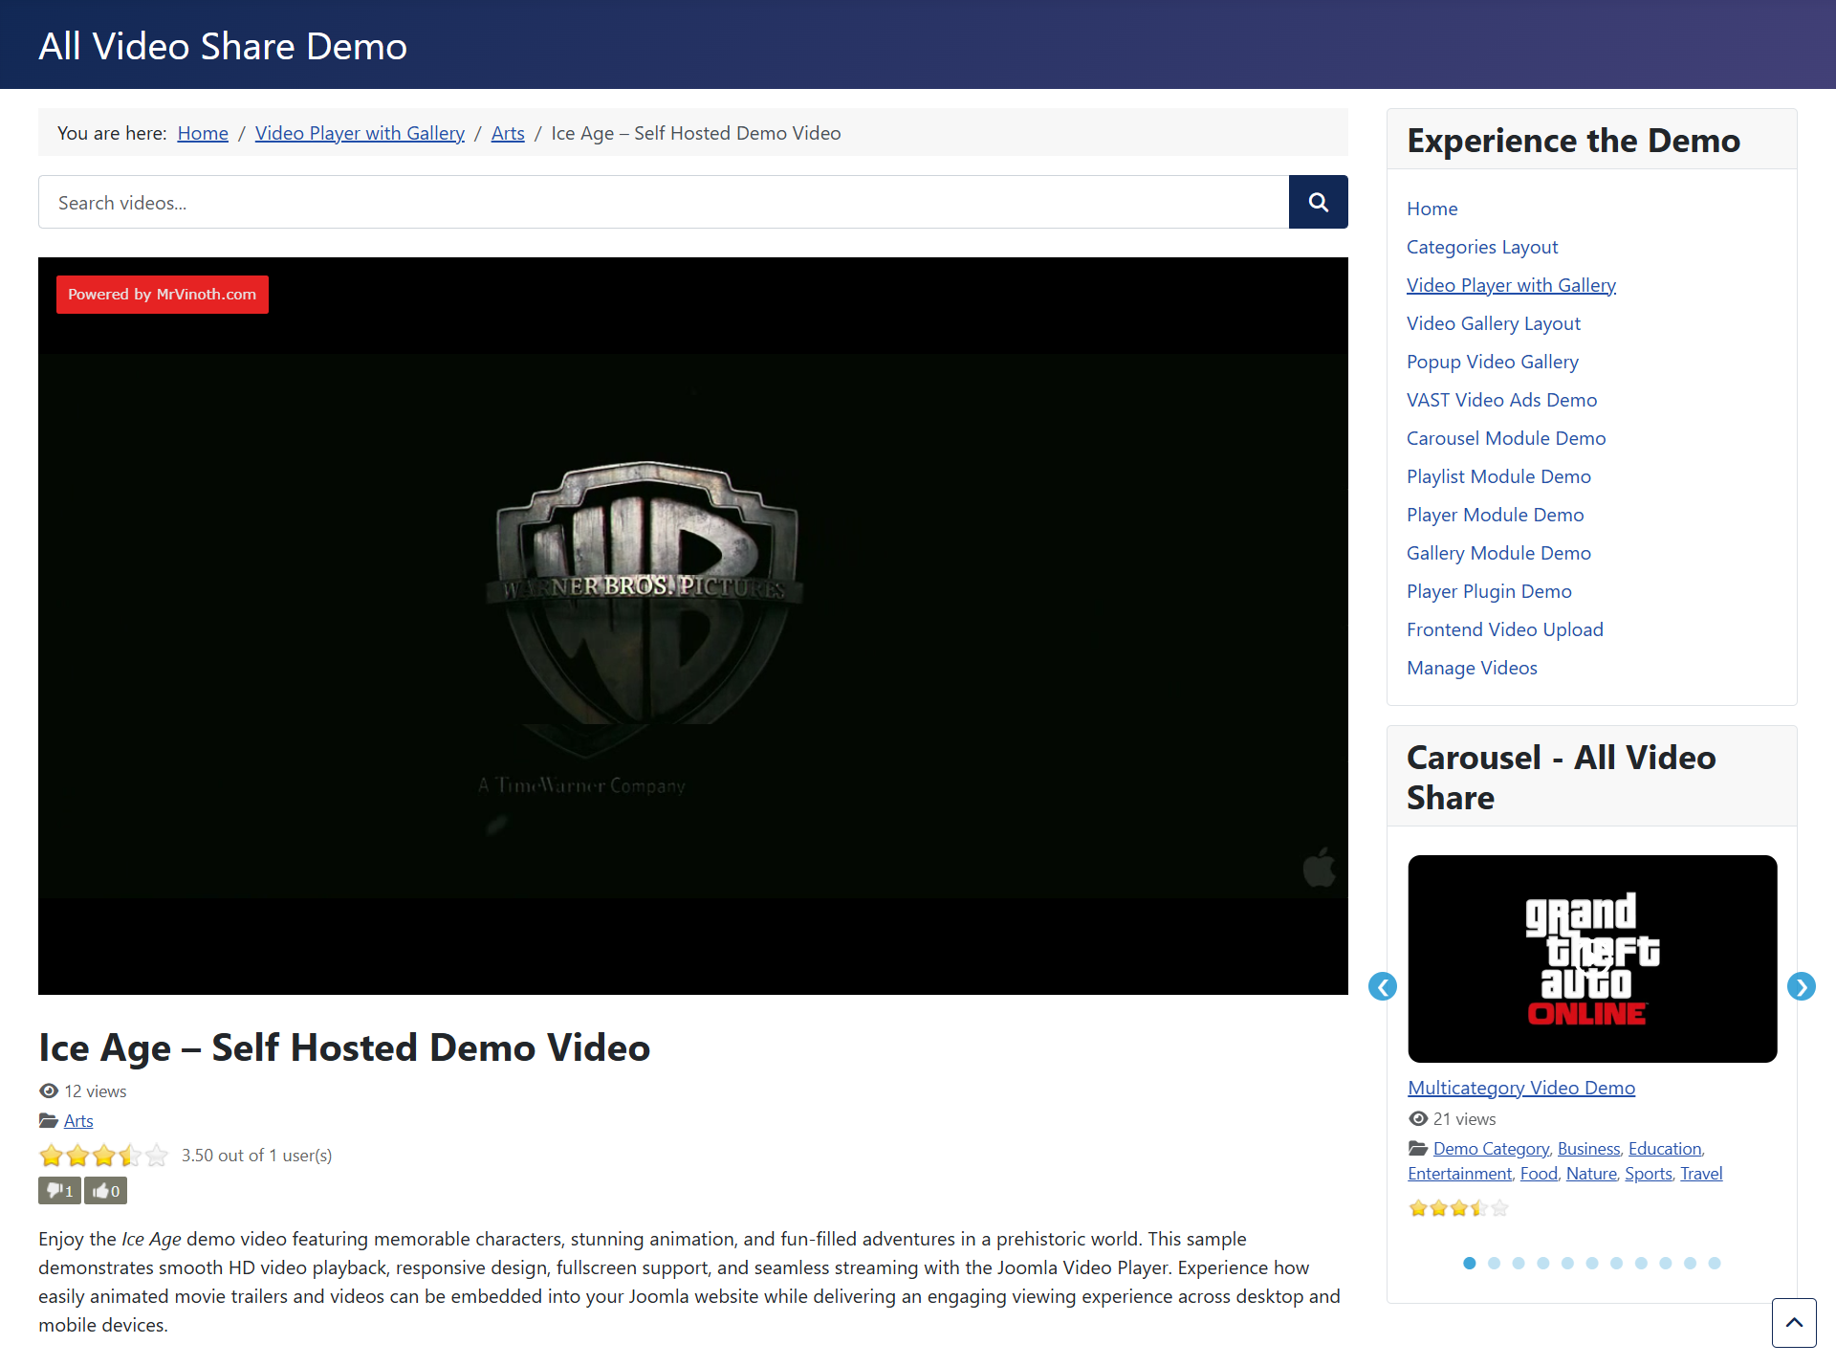The height and width of the screenshot is (1366, 1836).
Task: Select VAST Video Ads Demo menu item
Action: click(1502, 400)
